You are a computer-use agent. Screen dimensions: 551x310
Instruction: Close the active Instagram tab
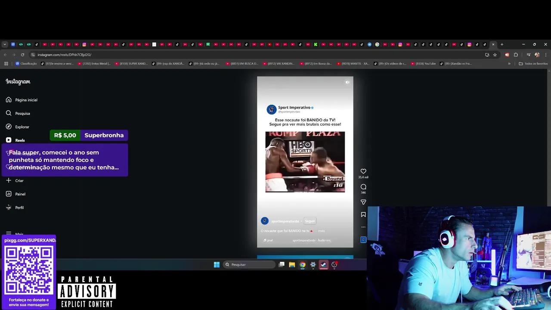[493, 44]
